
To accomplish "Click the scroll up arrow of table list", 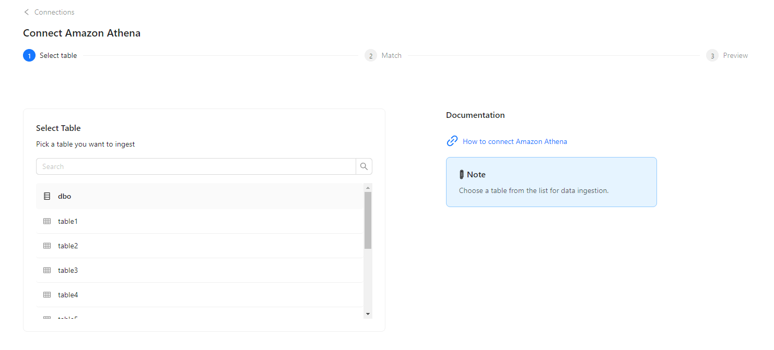I will 368,188.
